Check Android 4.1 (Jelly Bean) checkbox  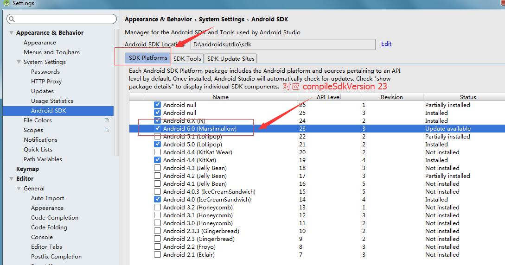pos(157,183)
